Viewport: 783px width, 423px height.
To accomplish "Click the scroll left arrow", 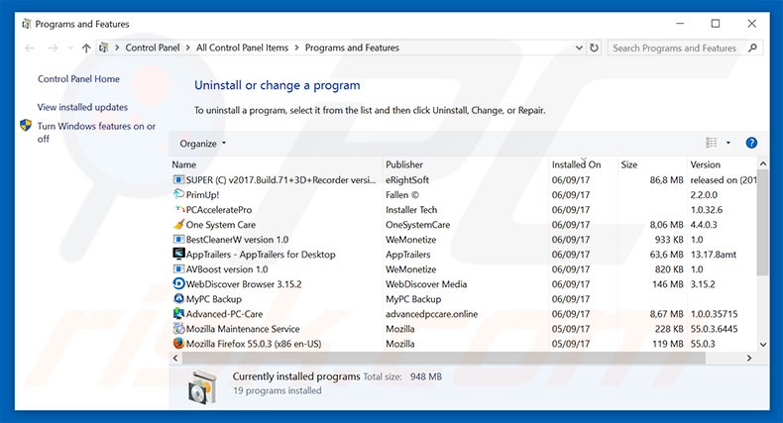I will pos(175,358).
